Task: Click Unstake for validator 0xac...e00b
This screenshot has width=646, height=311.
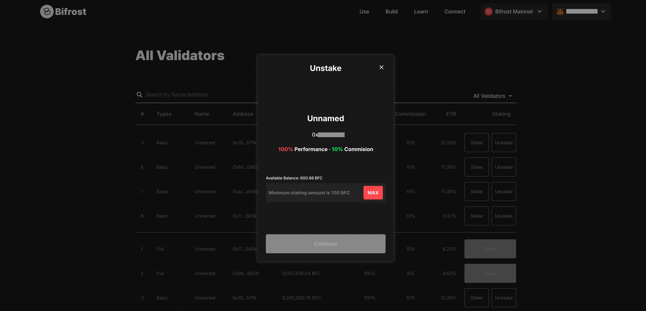Action: (x=504, y=192)
